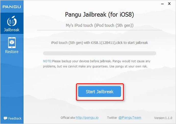The width and height of the screenshot is (176, 124).
Task: Click the Official site label text
Action: click(68, 118)
